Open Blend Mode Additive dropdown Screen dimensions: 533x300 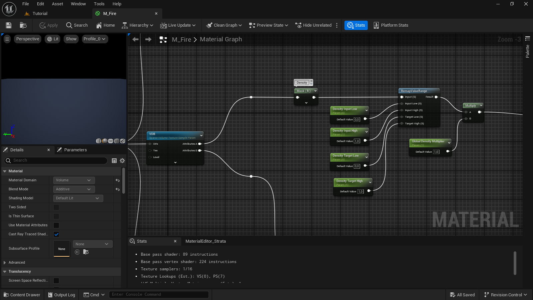click(74, 189)
